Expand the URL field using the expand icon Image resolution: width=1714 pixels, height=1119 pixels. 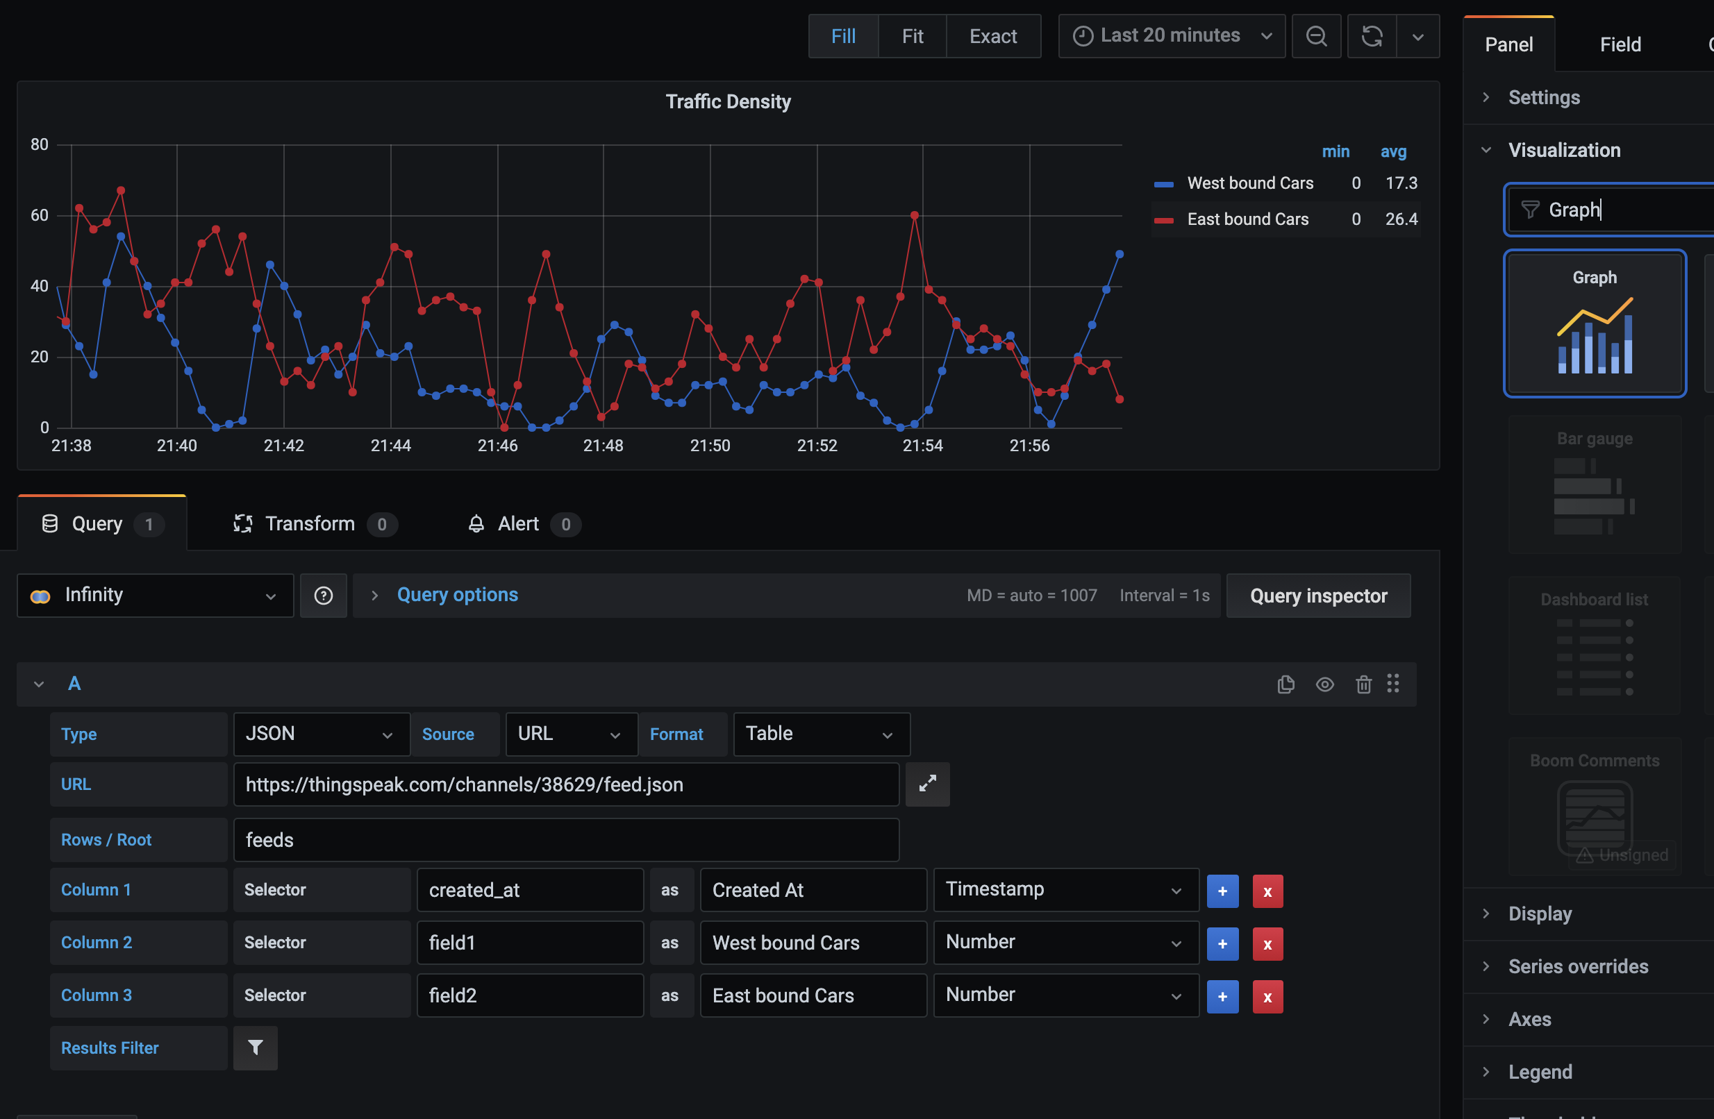point(928,784)
